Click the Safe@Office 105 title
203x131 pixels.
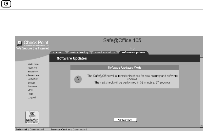122,40
